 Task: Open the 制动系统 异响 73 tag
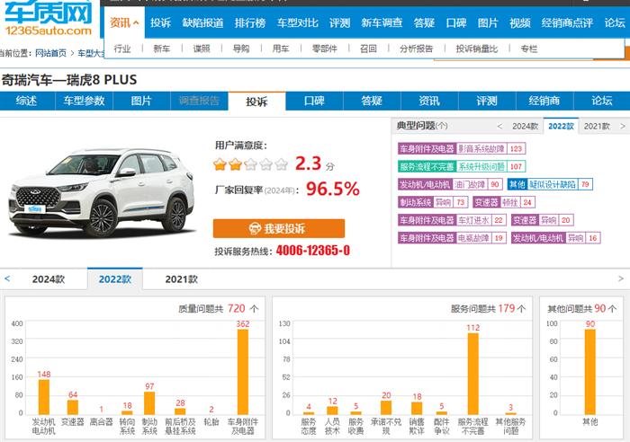point(433,202)
